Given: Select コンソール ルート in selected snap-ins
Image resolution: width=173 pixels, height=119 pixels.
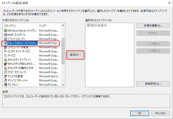Looking at the screenshot, I should pos(98,25).
